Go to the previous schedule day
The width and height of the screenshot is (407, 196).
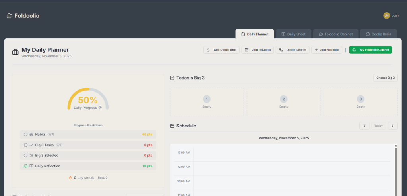[364, 126]
